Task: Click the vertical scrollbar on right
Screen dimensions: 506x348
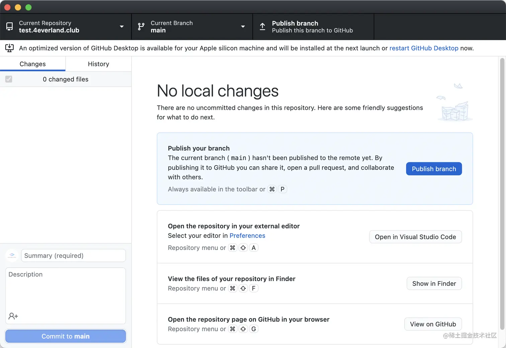Action: pyautogui.click(x=502, y=194)
